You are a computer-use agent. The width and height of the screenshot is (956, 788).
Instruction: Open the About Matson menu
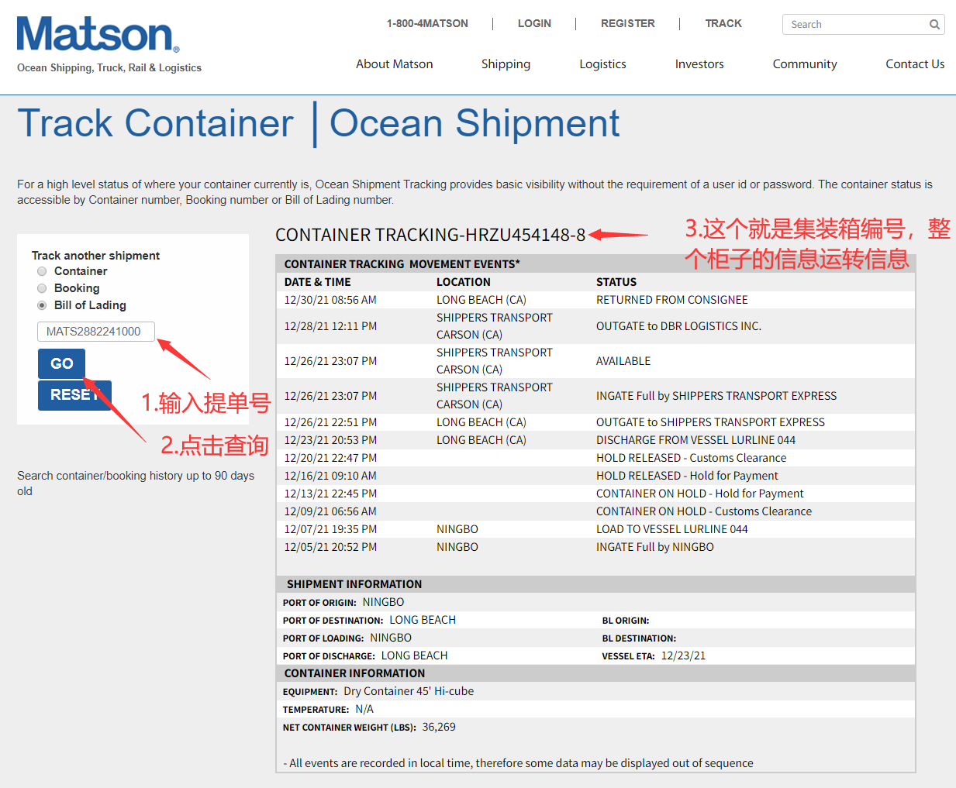pyautogui.click(x=394, y=64)
